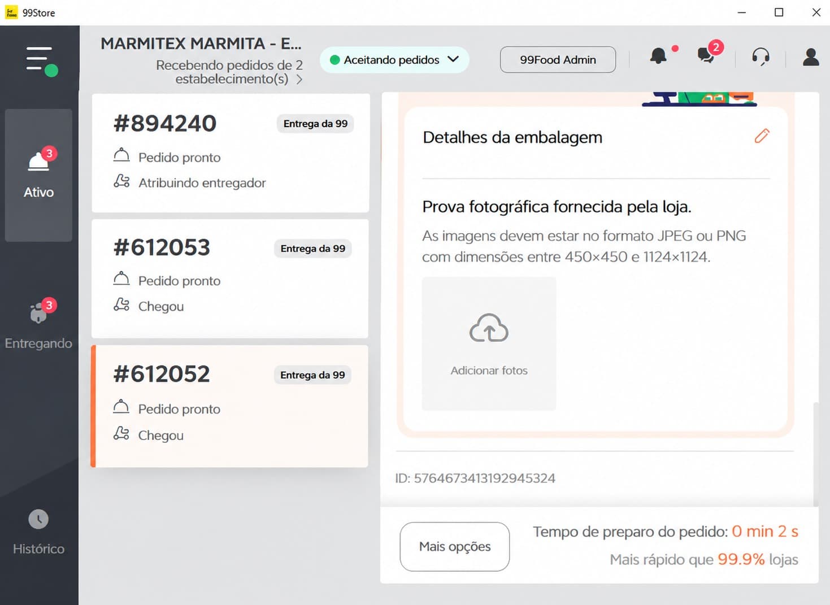
Task: Expand the Aceitando pedidos status dropdown
Action: 394,60
